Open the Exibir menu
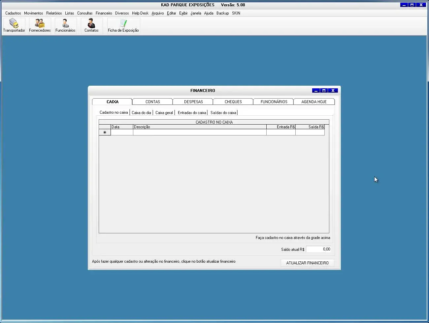 (183, 13)
